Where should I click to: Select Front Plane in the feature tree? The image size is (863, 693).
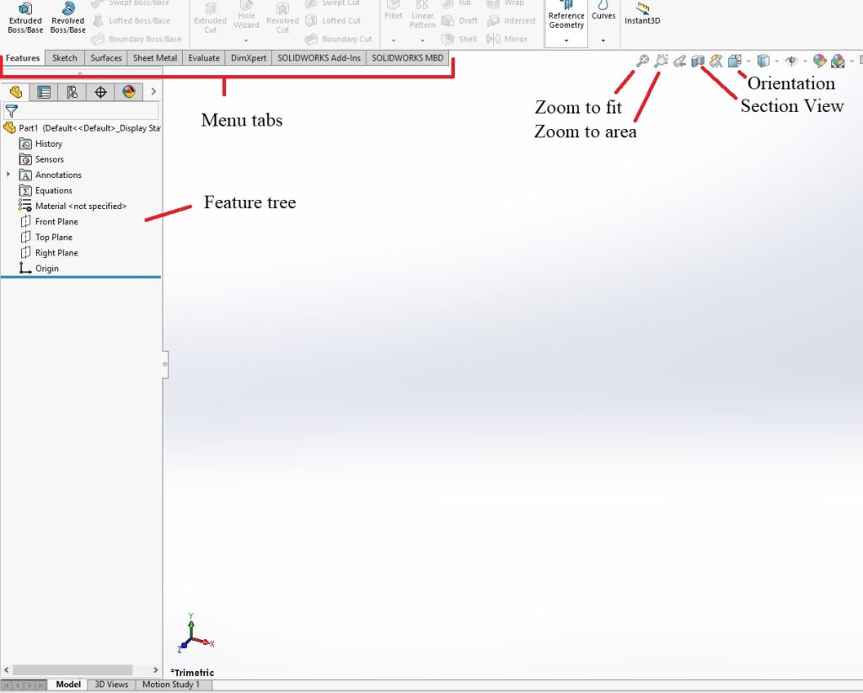pos(56,222)
